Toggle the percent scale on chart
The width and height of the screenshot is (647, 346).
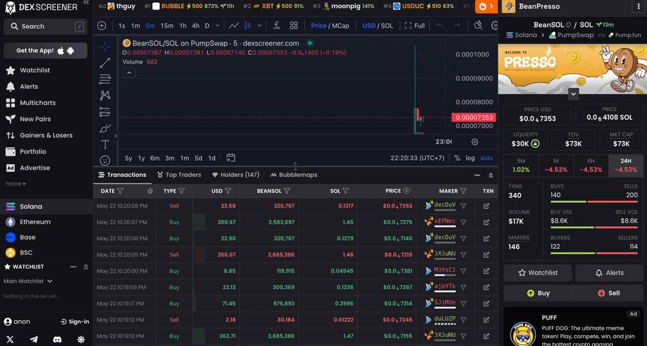(x=457, y=158)
